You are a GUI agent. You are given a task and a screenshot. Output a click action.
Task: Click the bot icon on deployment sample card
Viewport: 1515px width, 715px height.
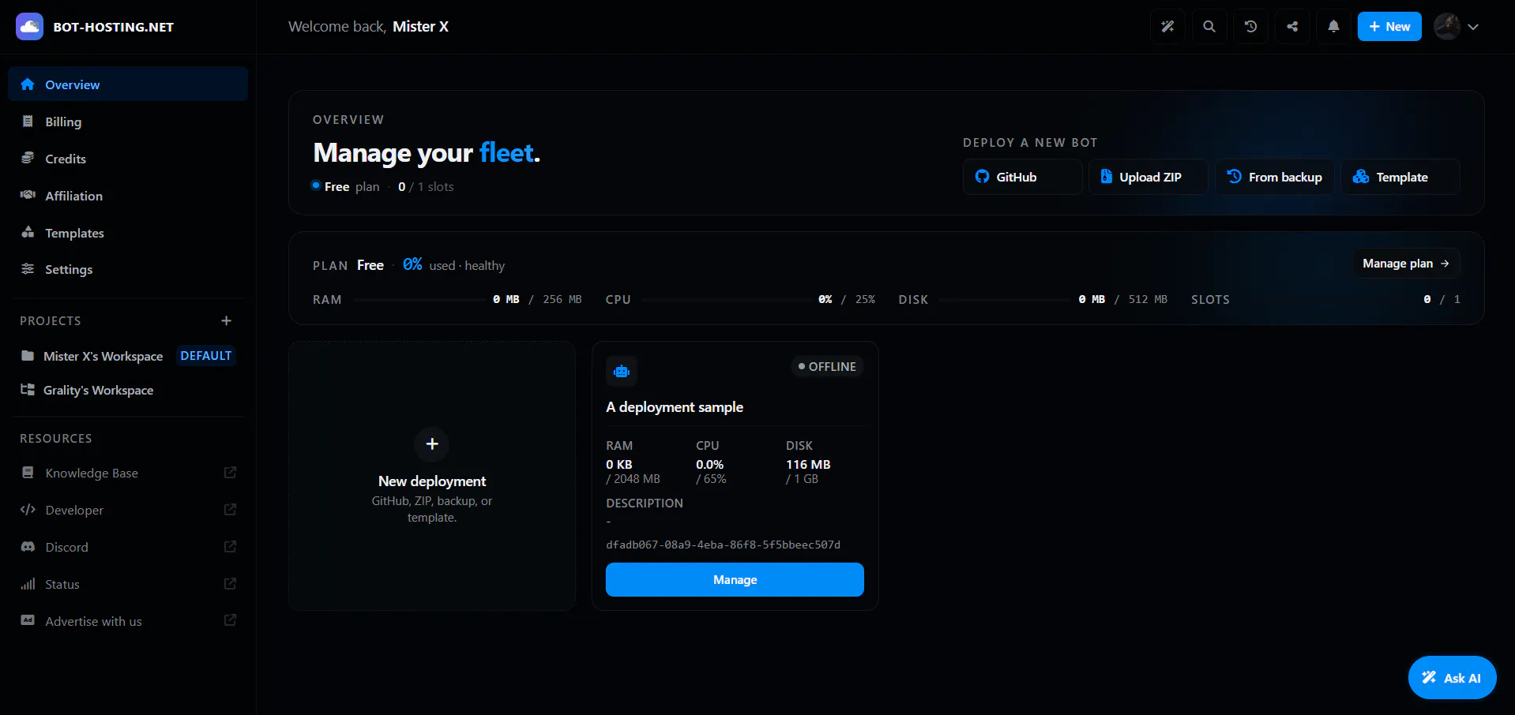[x=622, y=371]
